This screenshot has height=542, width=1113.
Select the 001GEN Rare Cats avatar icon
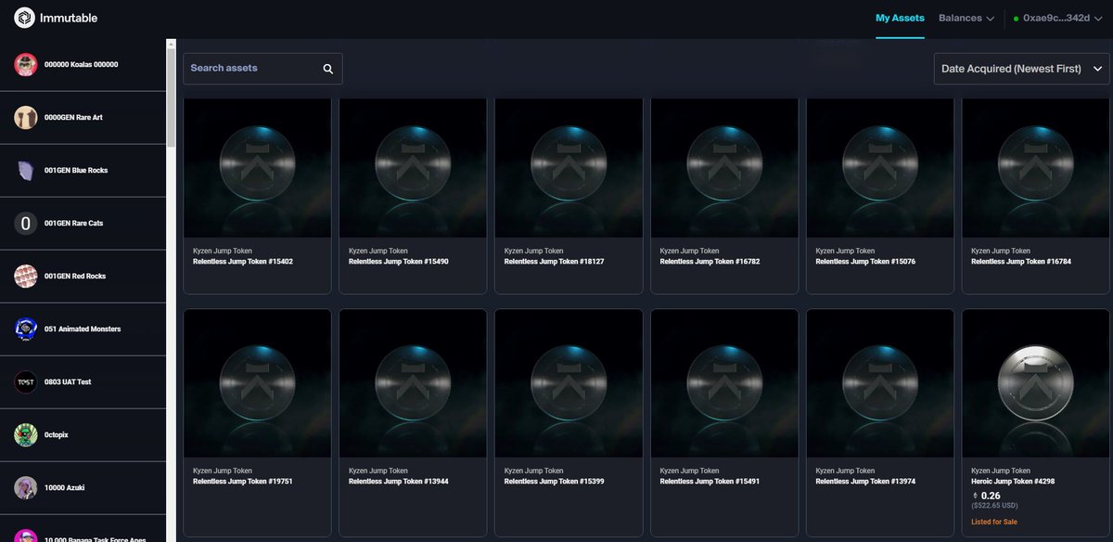coord(26,224)
